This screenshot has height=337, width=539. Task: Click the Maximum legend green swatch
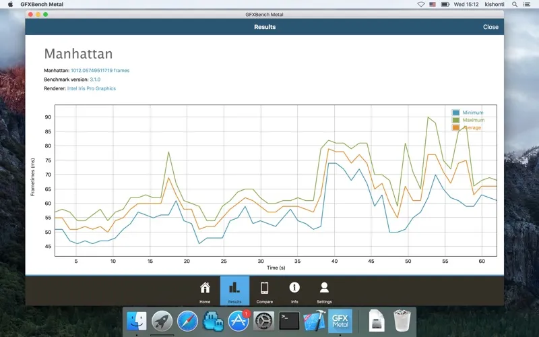(456, 120)
